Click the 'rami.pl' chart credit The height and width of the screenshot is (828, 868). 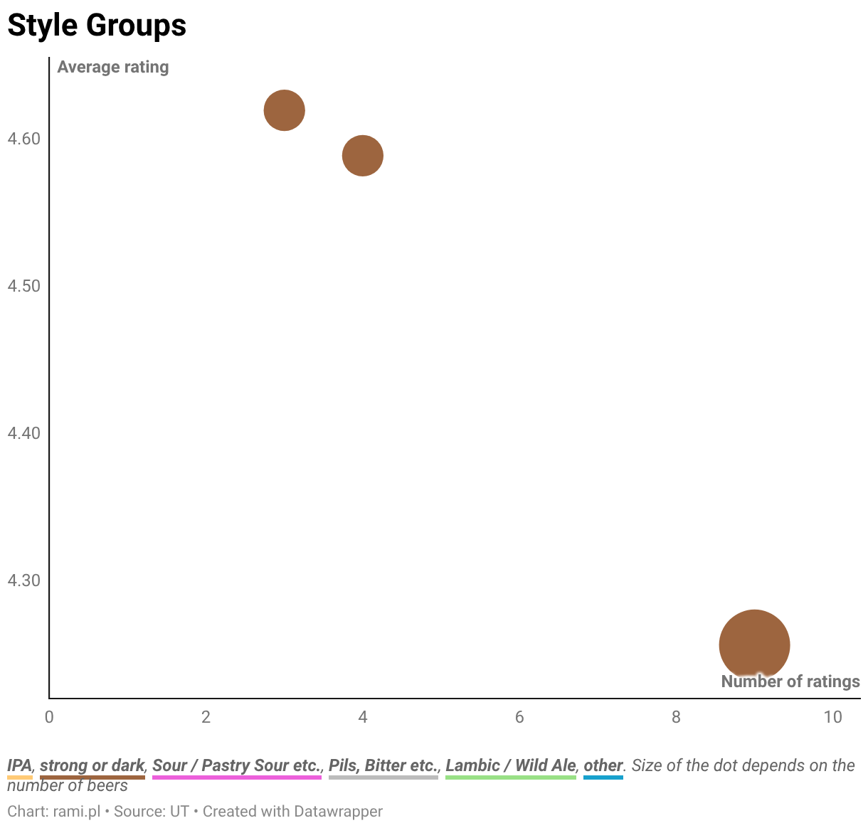[76, 812]
